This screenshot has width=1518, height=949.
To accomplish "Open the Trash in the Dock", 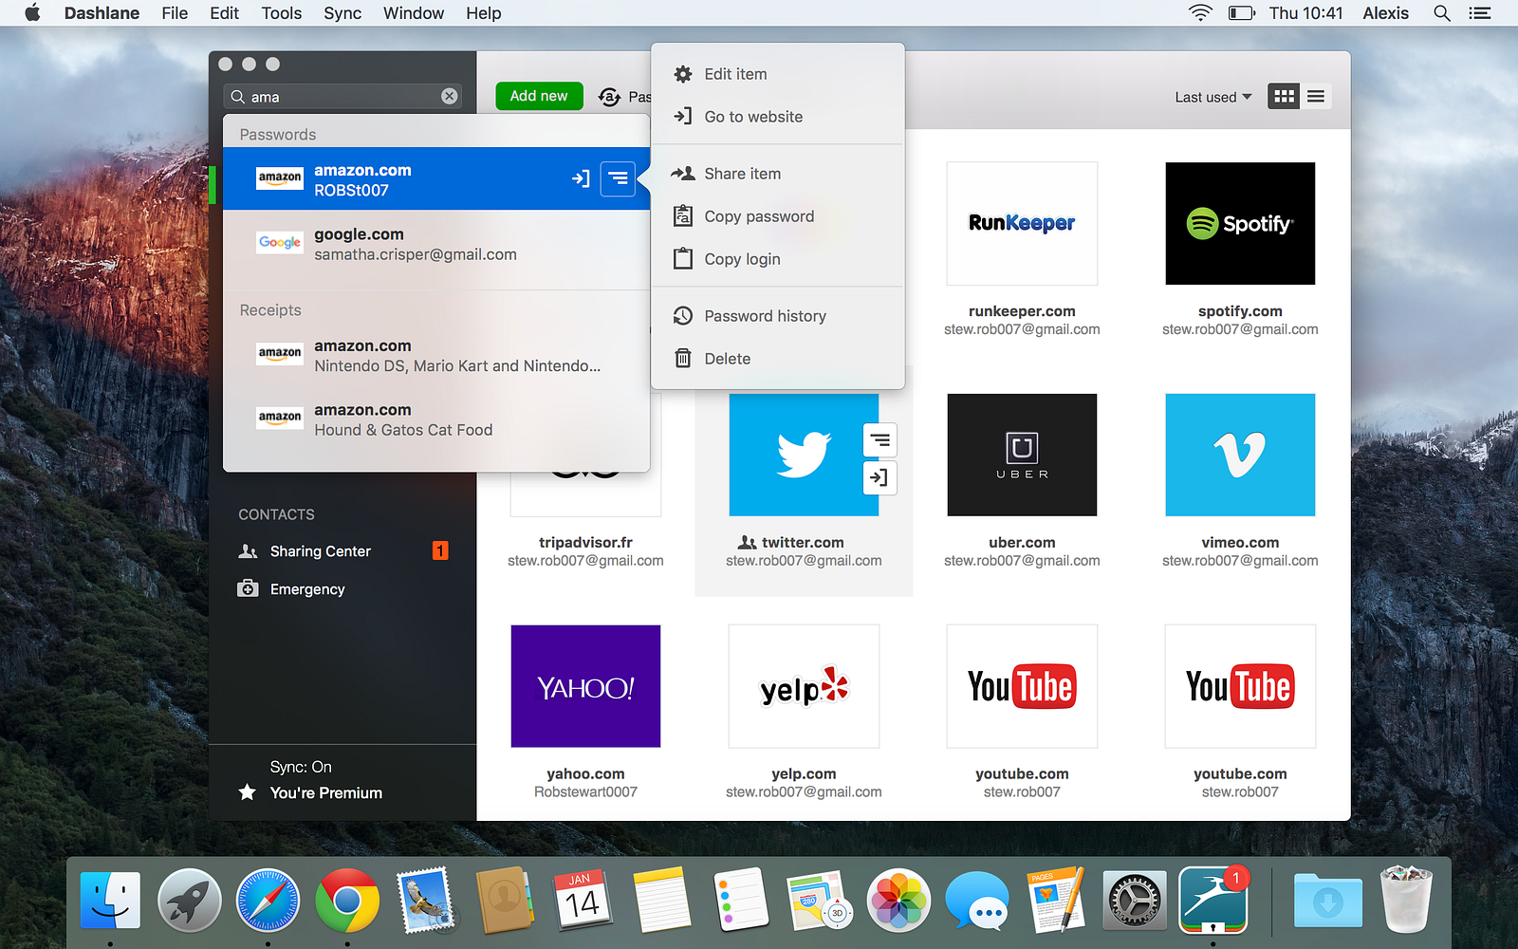I will coord(1407,900).
